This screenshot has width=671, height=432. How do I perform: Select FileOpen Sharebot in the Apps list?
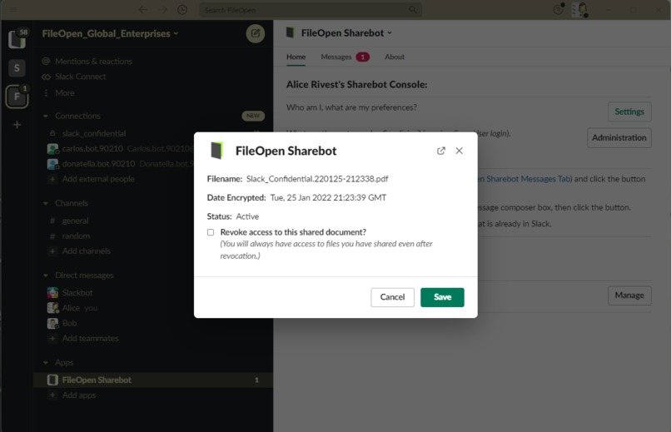click(x=153, y=380)
